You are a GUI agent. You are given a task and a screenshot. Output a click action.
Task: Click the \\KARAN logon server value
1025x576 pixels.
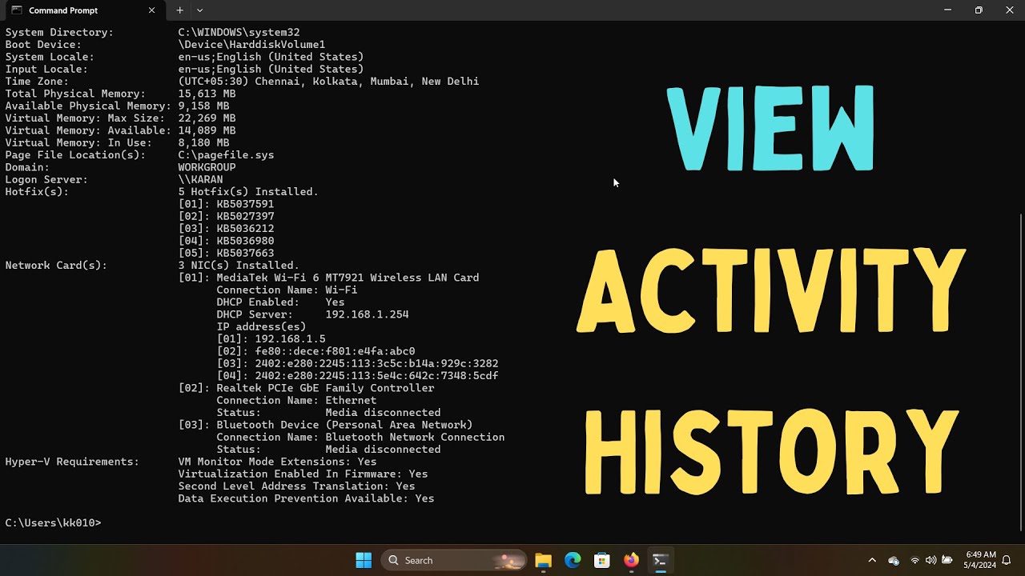pos(200,179)
